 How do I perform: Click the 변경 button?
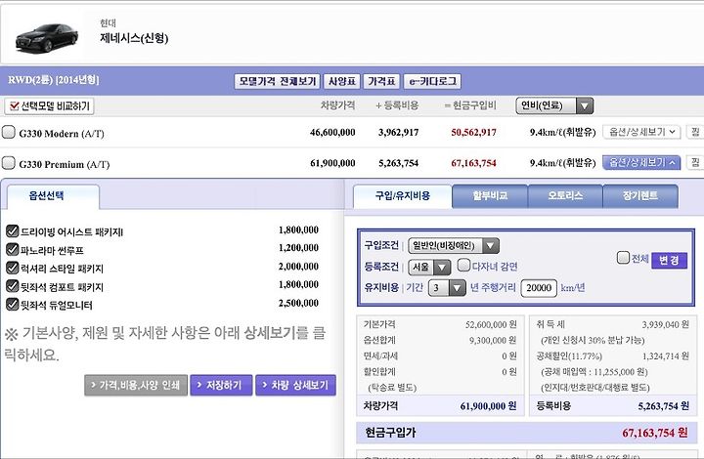(669, 260)
